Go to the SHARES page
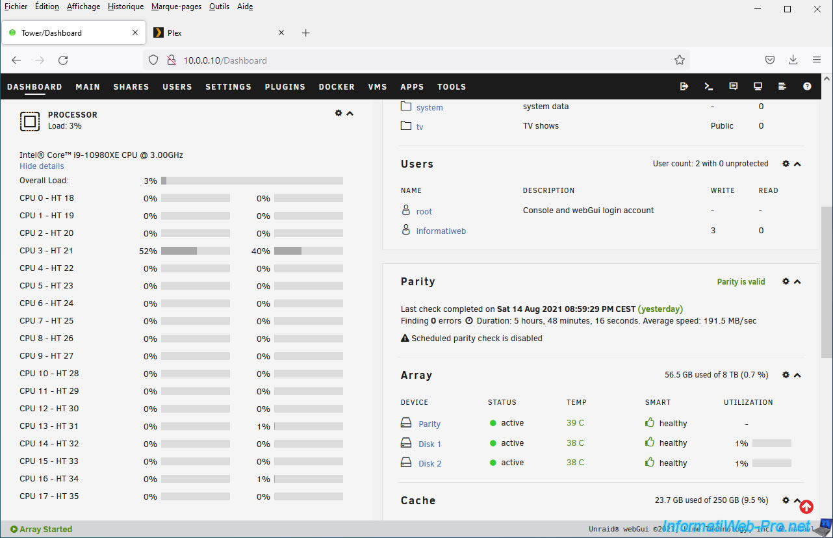833x538 pixels. coord(131,86)
